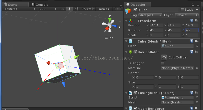Click the Box Collider Size X field
The width and height of the screenshot is (203, 110).
click(x=145, y=87)
